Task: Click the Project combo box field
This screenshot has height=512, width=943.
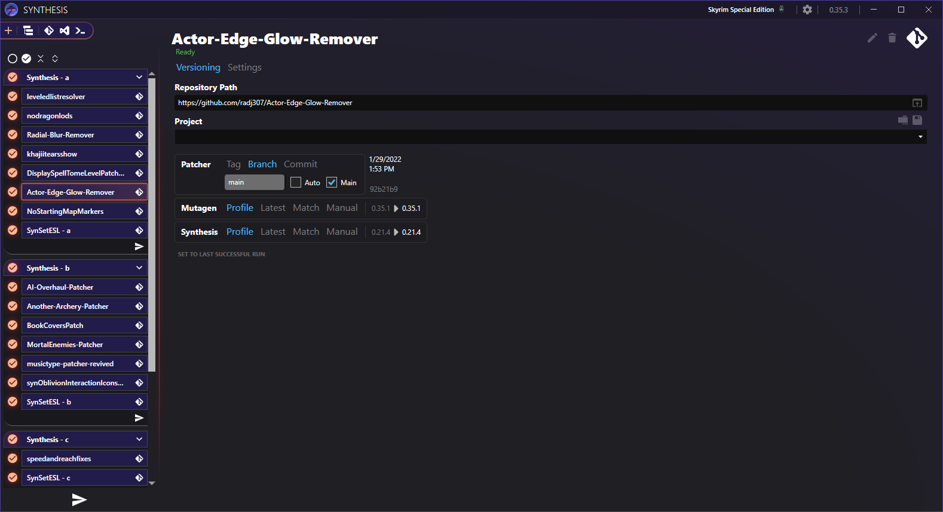Action: coord(550,137)
